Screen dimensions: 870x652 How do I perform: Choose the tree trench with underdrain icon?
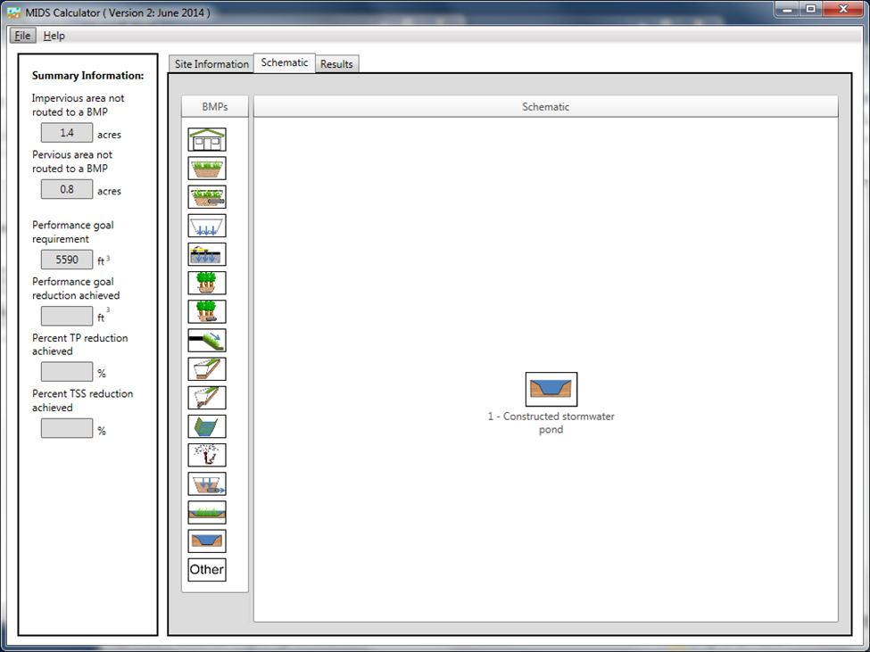click(x=207, y=311)
